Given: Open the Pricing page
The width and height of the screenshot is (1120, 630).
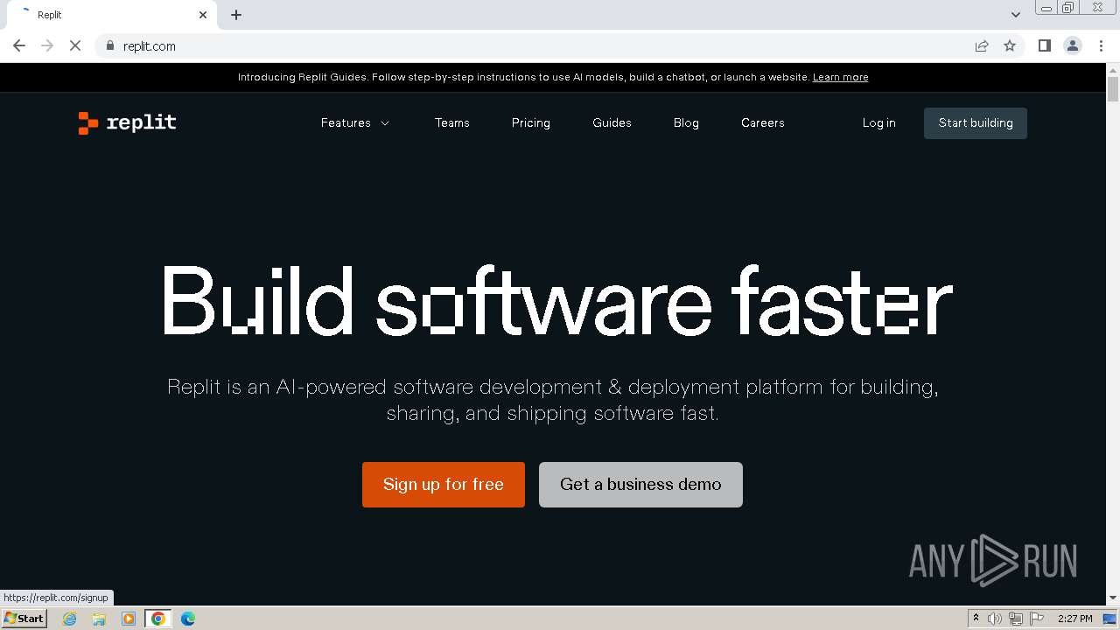Looking at the screenshot, I should 531,123.
